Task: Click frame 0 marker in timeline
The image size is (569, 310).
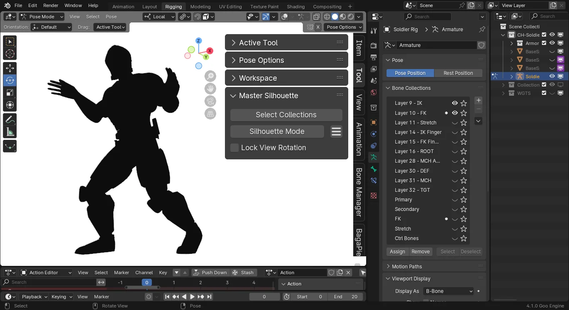Action: click(x=147, y=283)
